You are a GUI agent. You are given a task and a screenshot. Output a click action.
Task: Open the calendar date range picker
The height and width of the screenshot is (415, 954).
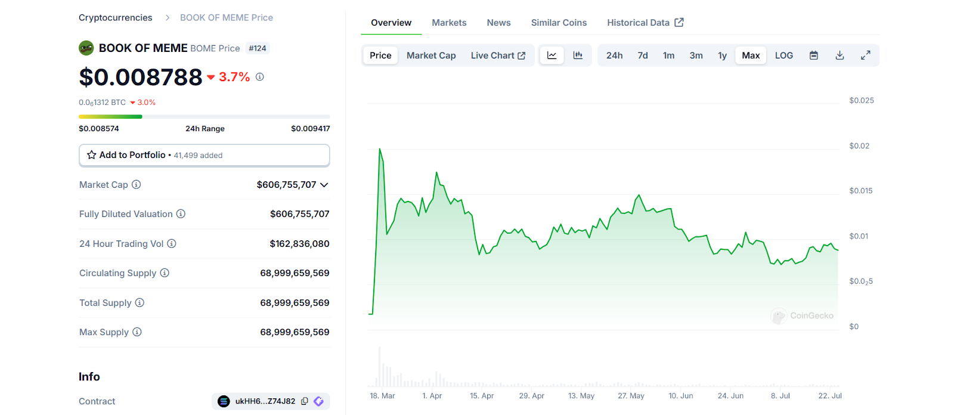[813, 55]
